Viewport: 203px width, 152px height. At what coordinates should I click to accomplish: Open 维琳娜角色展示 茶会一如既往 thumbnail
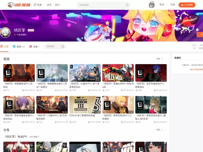click(x=52, y=73)
